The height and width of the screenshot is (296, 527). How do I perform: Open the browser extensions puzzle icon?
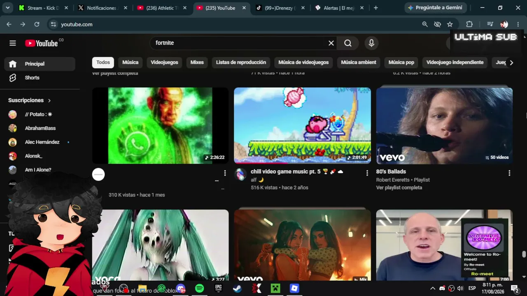469,24
